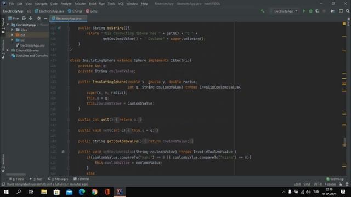Open the Refactor menu

(80, 4)
